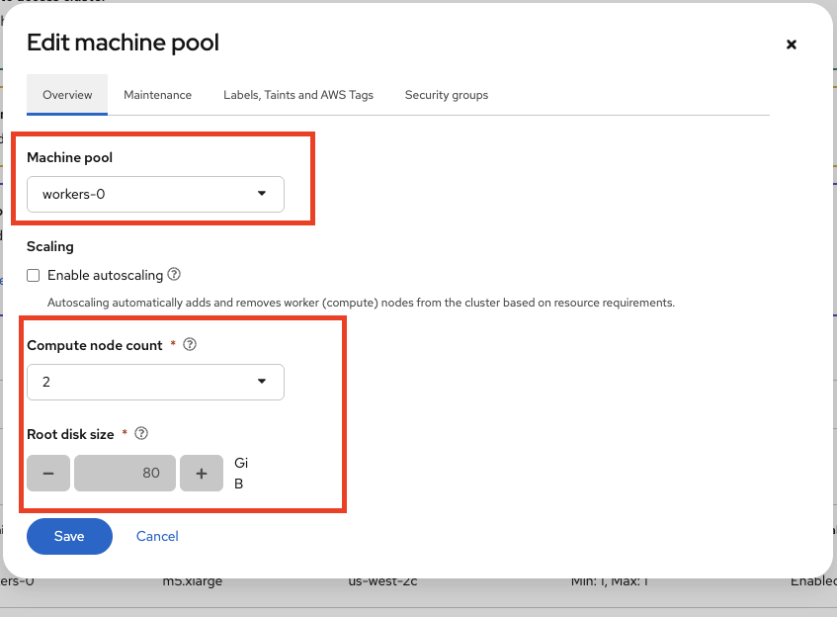
Task: Enable autoscaling checkbox
Action: (33, 275)
